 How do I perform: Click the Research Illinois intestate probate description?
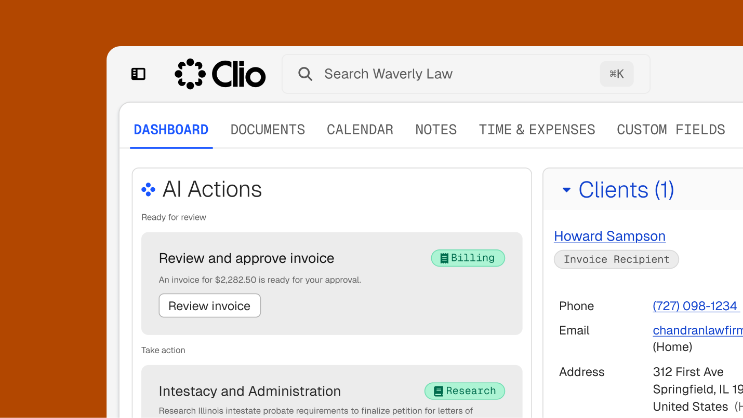point(316,411)
